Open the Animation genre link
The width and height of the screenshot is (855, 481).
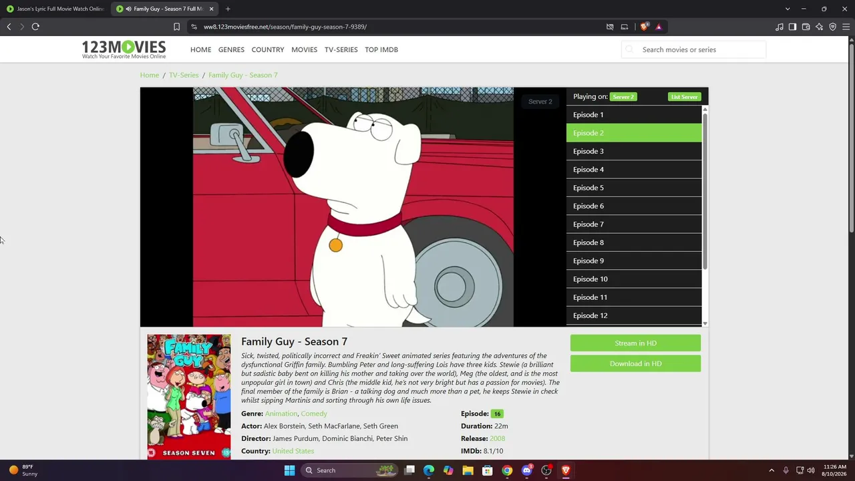pyautogui.click(x=281, y=414)
